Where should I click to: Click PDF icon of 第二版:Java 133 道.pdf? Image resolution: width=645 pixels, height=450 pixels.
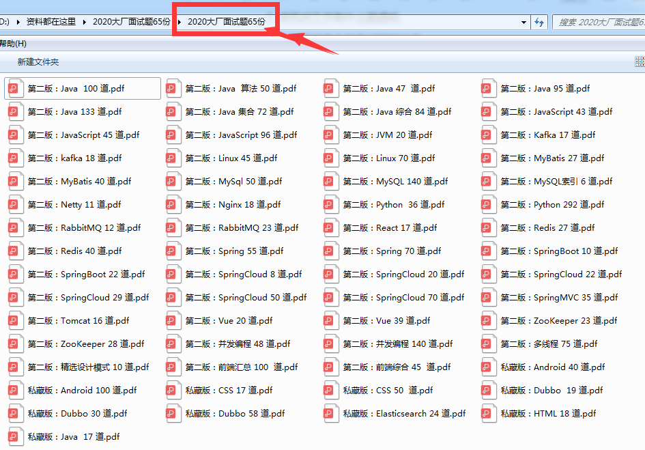tap(15, 111)
